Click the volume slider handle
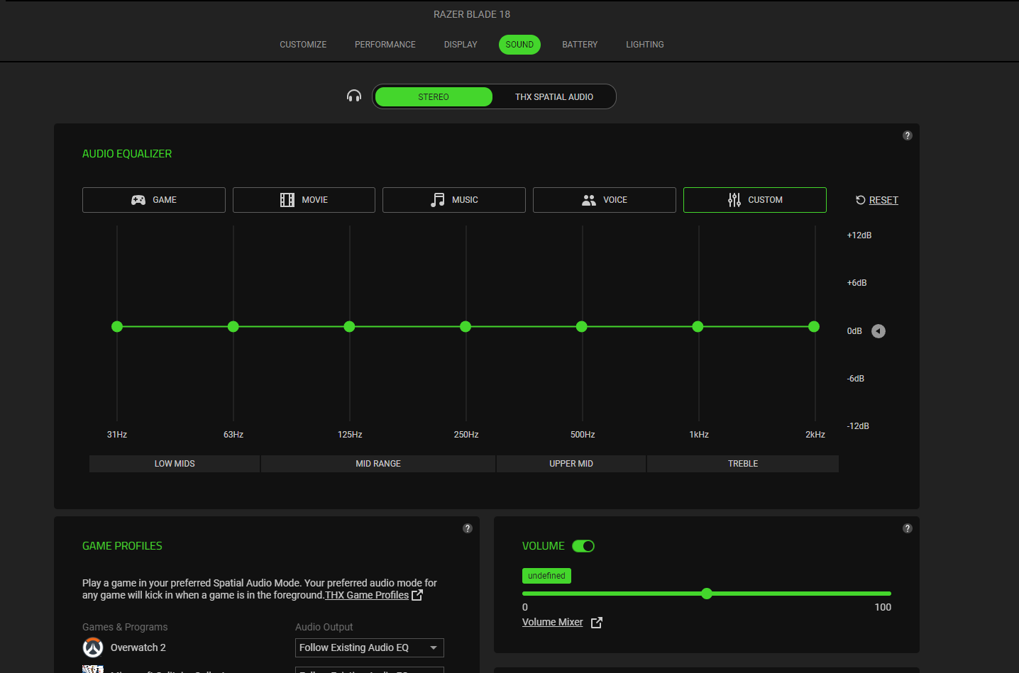The width and height of the screenshot is (1019, 673). (707, 594)
